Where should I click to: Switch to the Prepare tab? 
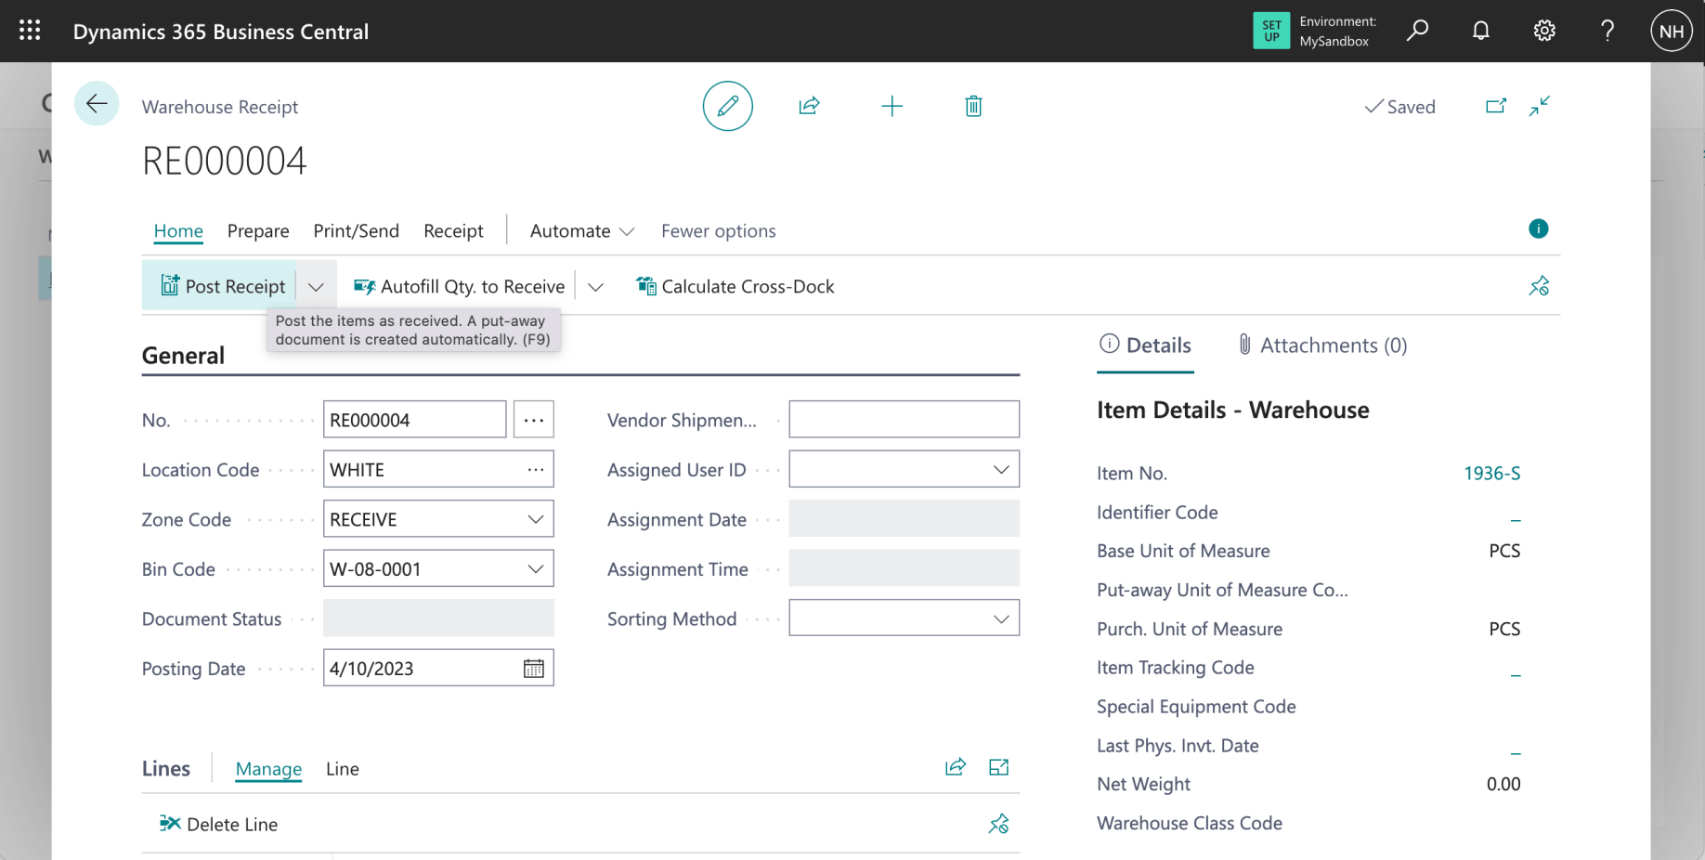tap(258, 231)
